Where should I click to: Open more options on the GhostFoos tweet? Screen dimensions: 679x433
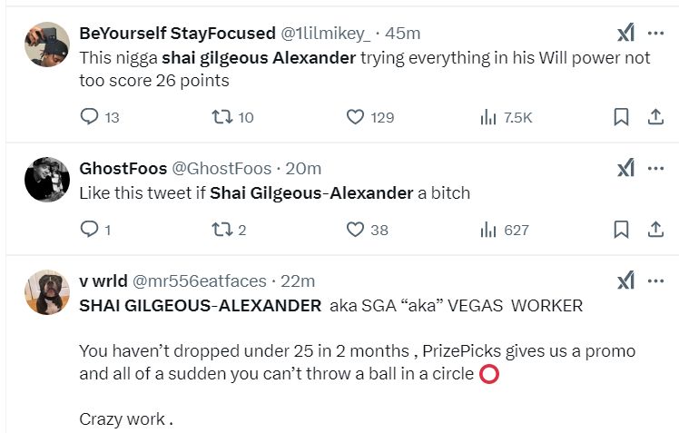(655, 168)
